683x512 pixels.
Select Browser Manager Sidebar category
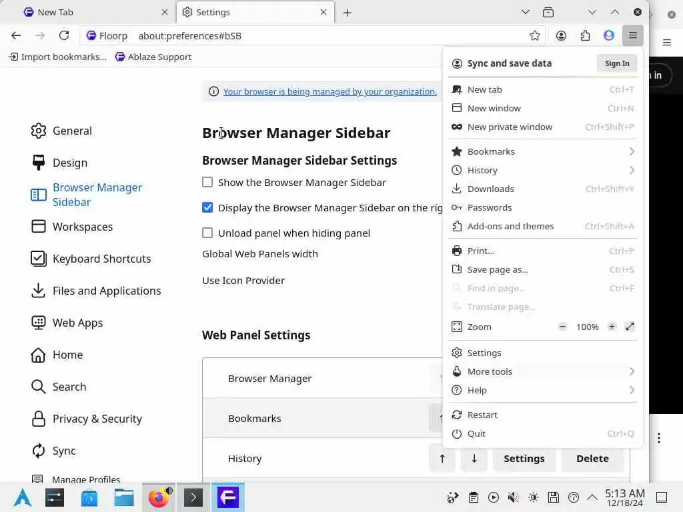[x=87, y=195]
